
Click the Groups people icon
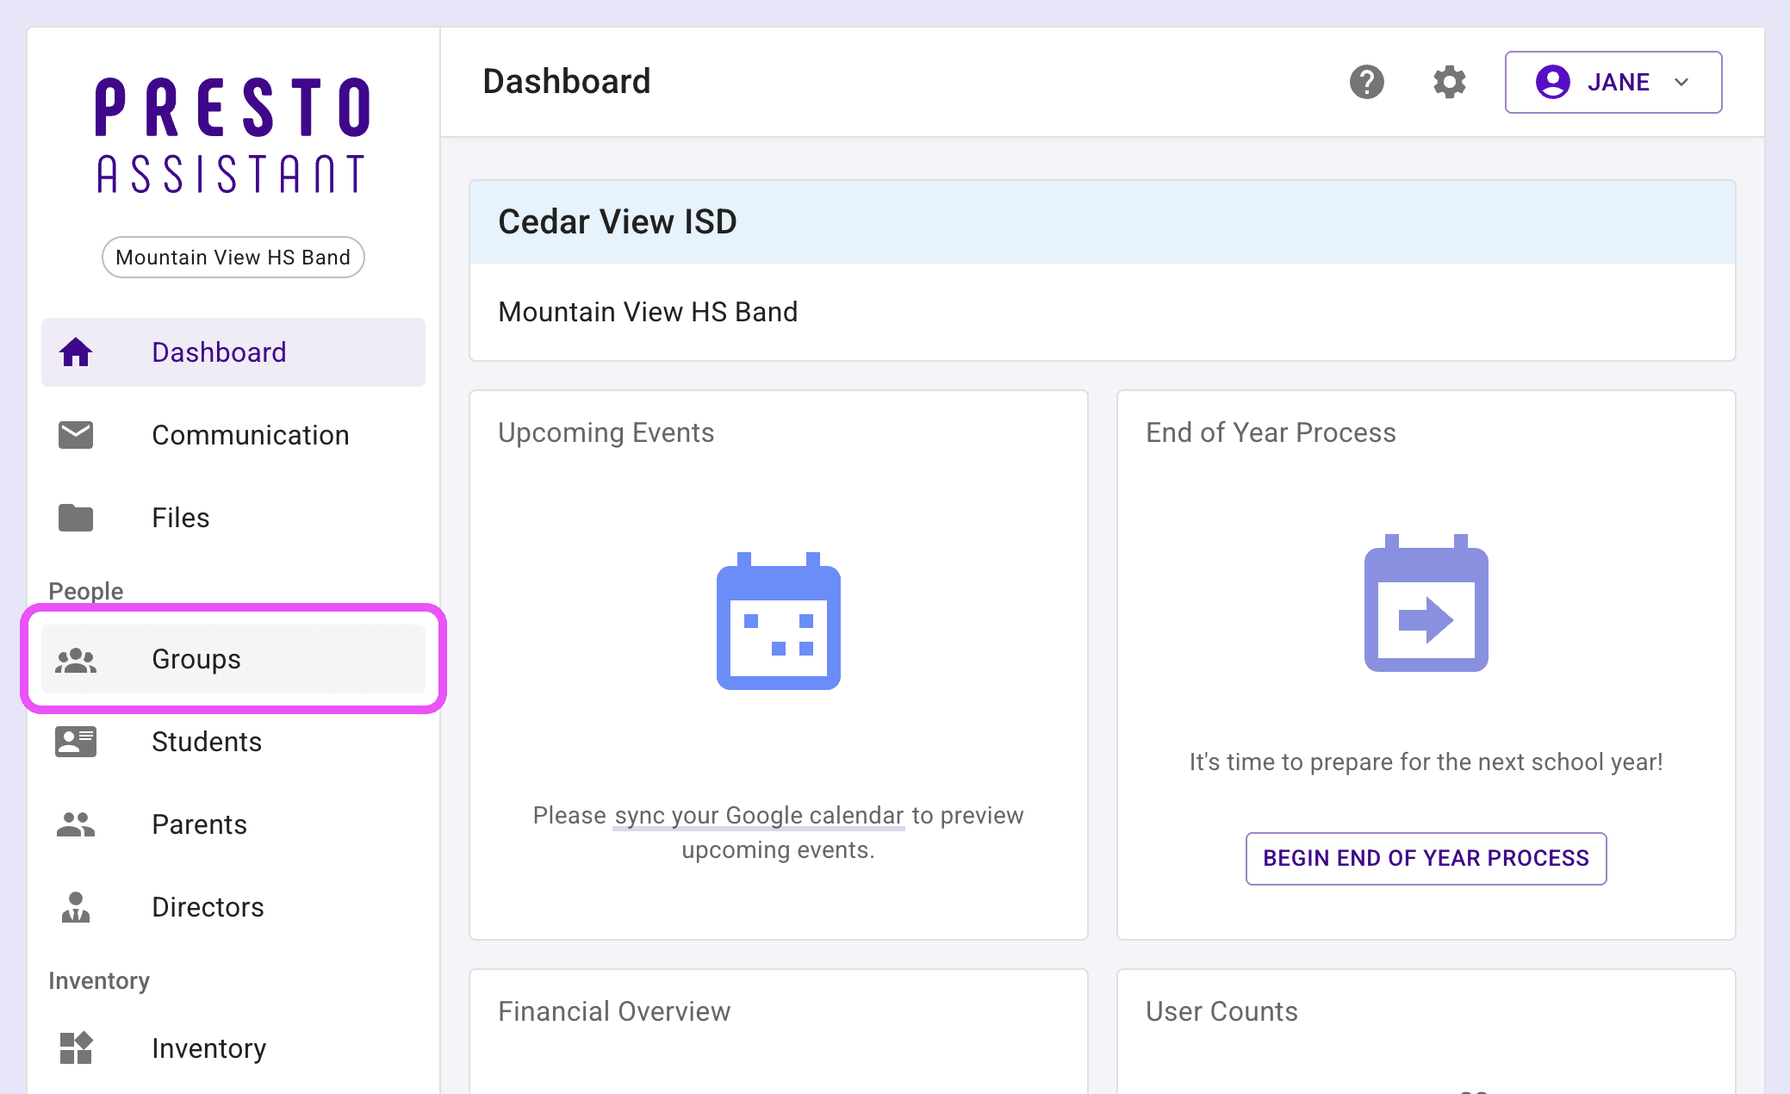(x=76, y=660)
